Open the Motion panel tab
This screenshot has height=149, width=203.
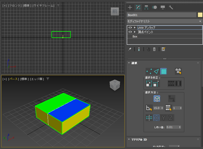pos(155,7)
